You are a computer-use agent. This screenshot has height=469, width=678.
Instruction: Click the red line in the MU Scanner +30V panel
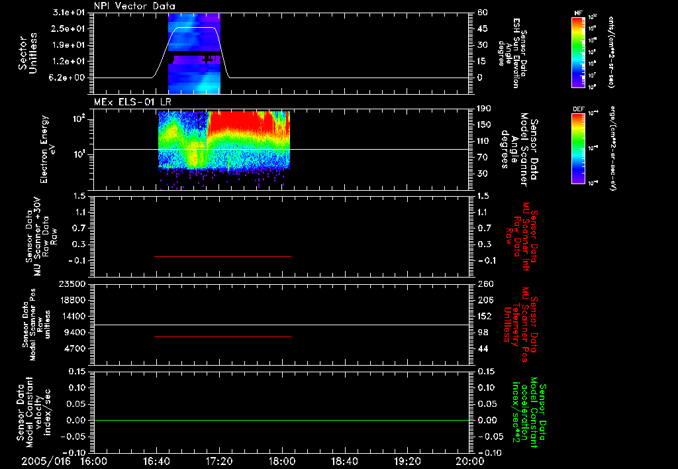222,256
